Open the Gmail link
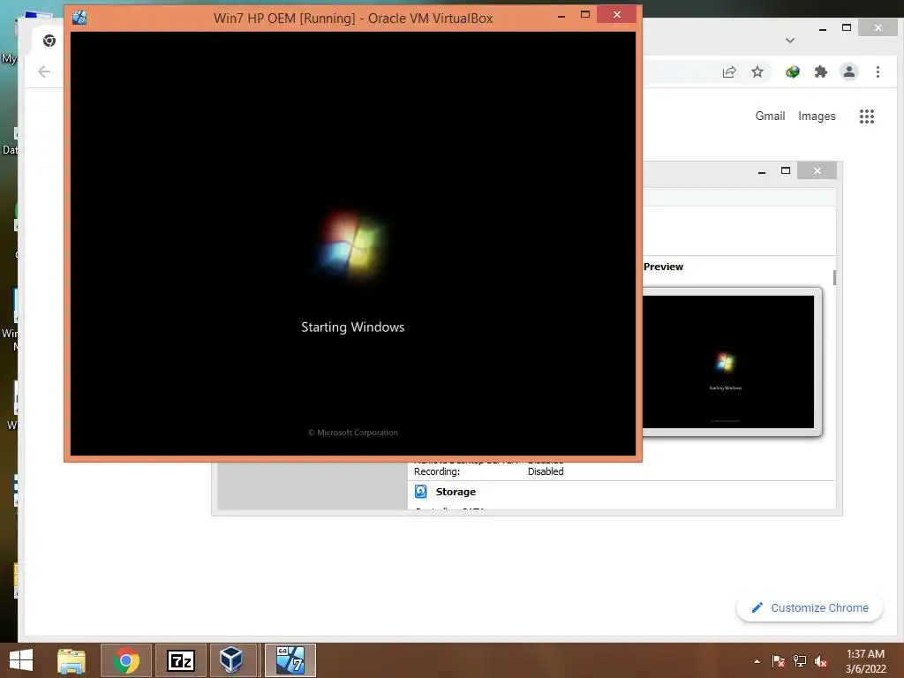 770,116
